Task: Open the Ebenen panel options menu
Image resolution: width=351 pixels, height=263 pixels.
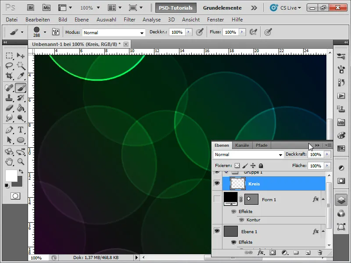Action: click(328, 146)
